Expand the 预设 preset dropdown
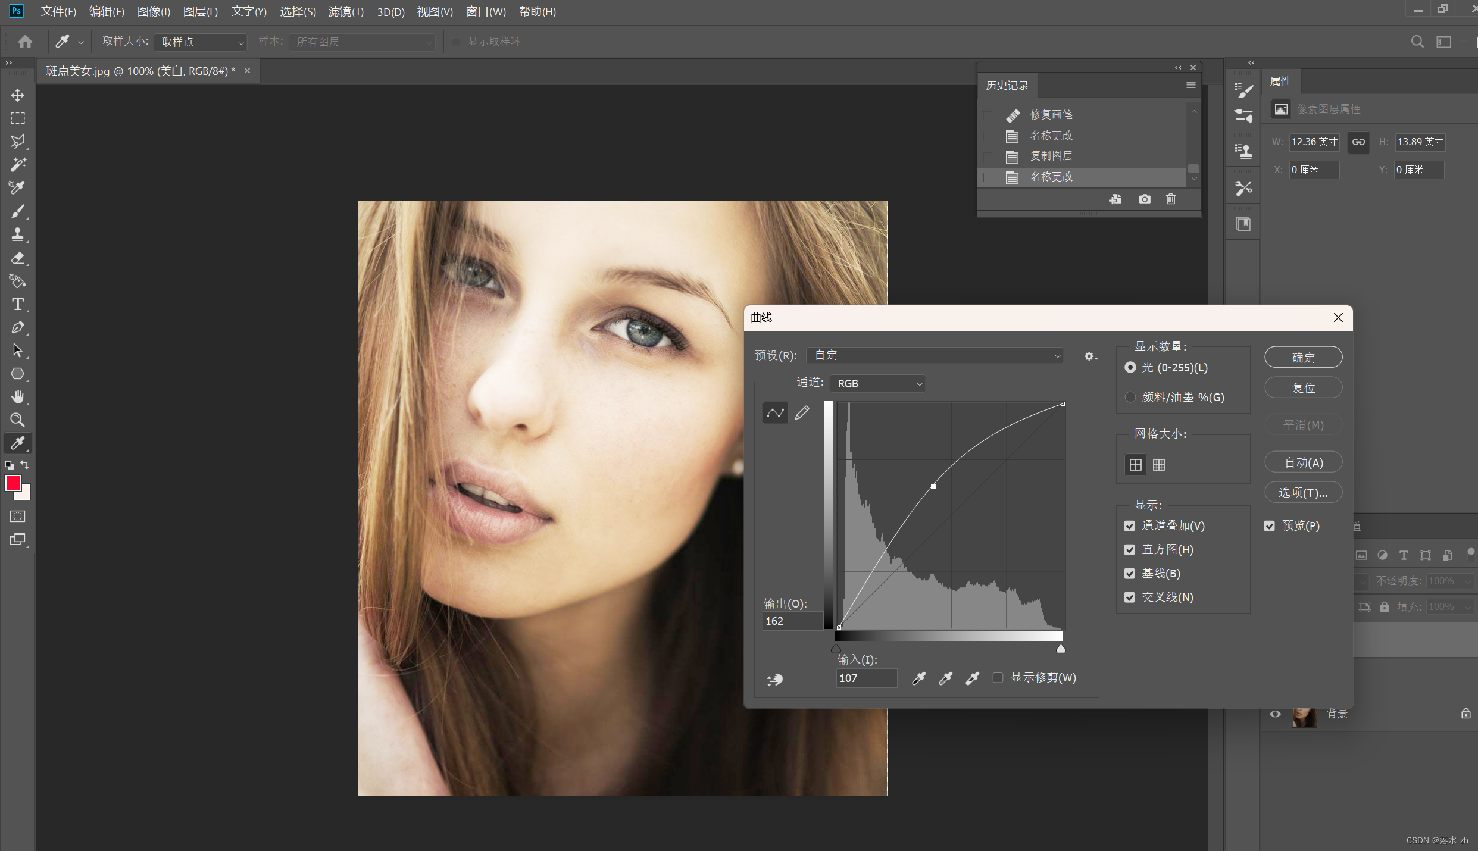The image size is (1478, 851). click(x=935, y=355)
